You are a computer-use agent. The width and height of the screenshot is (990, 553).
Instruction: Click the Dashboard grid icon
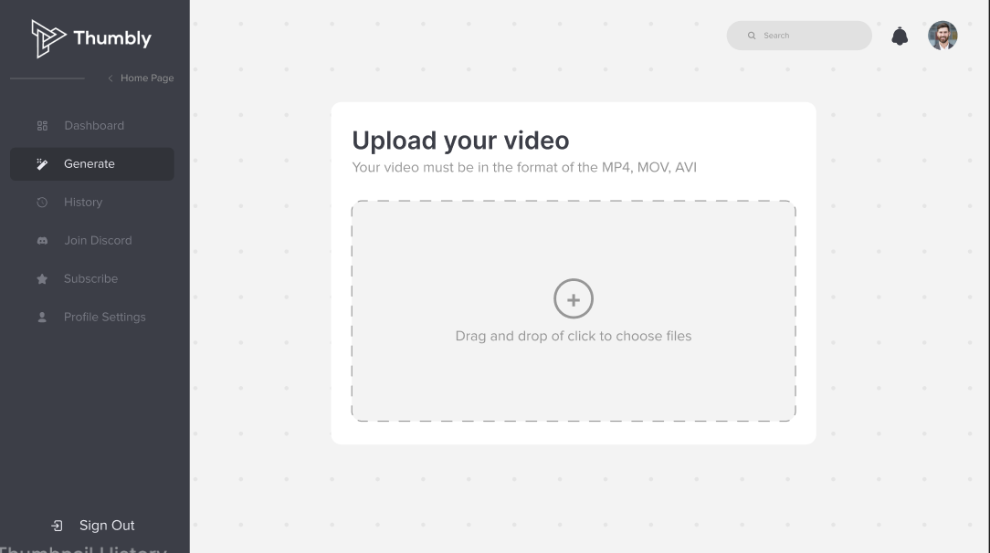click(x=42, y=126)
